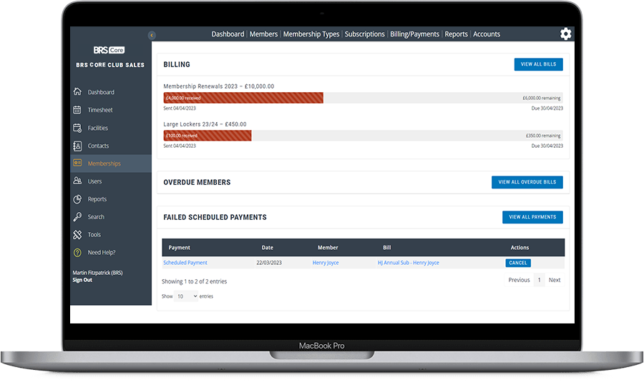Click Membership Renewals 2023 progress bar
The image size is (644, 382).
363,98
